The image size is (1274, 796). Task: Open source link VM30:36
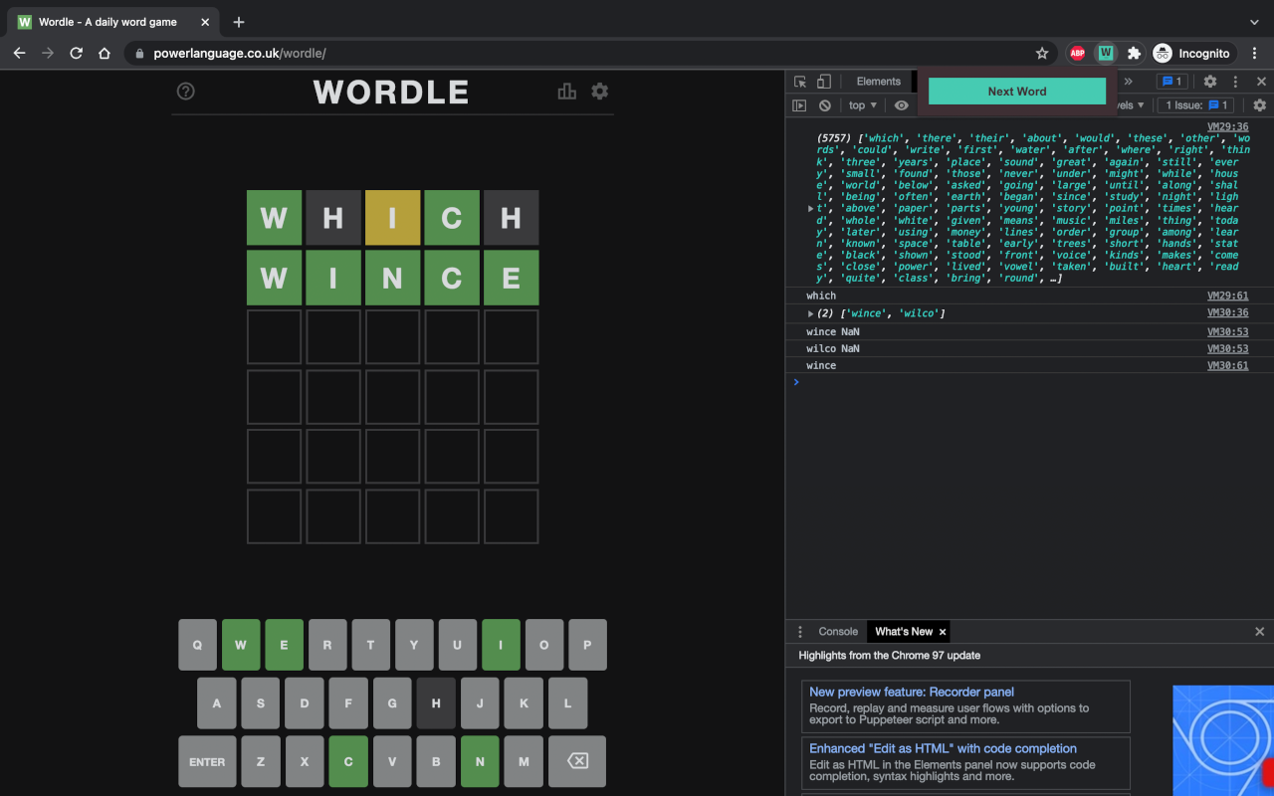[1227, 313]
